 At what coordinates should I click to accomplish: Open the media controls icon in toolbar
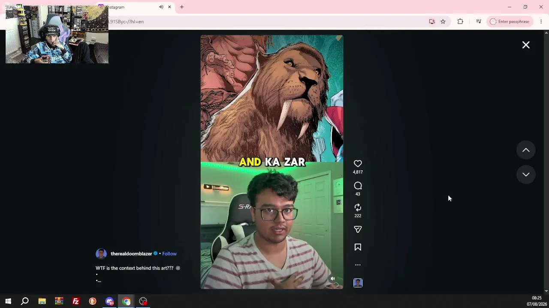479,21
